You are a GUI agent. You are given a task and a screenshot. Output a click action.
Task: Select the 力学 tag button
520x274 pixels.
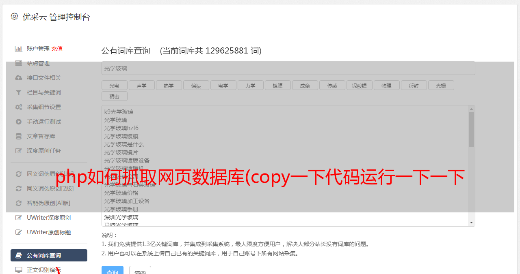click(x=250, y=85)
